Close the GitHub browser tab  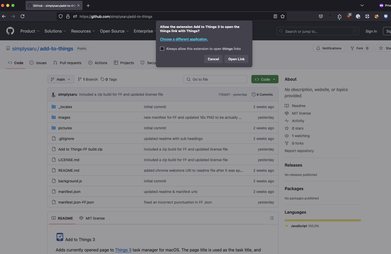click(x=78, y=5)
